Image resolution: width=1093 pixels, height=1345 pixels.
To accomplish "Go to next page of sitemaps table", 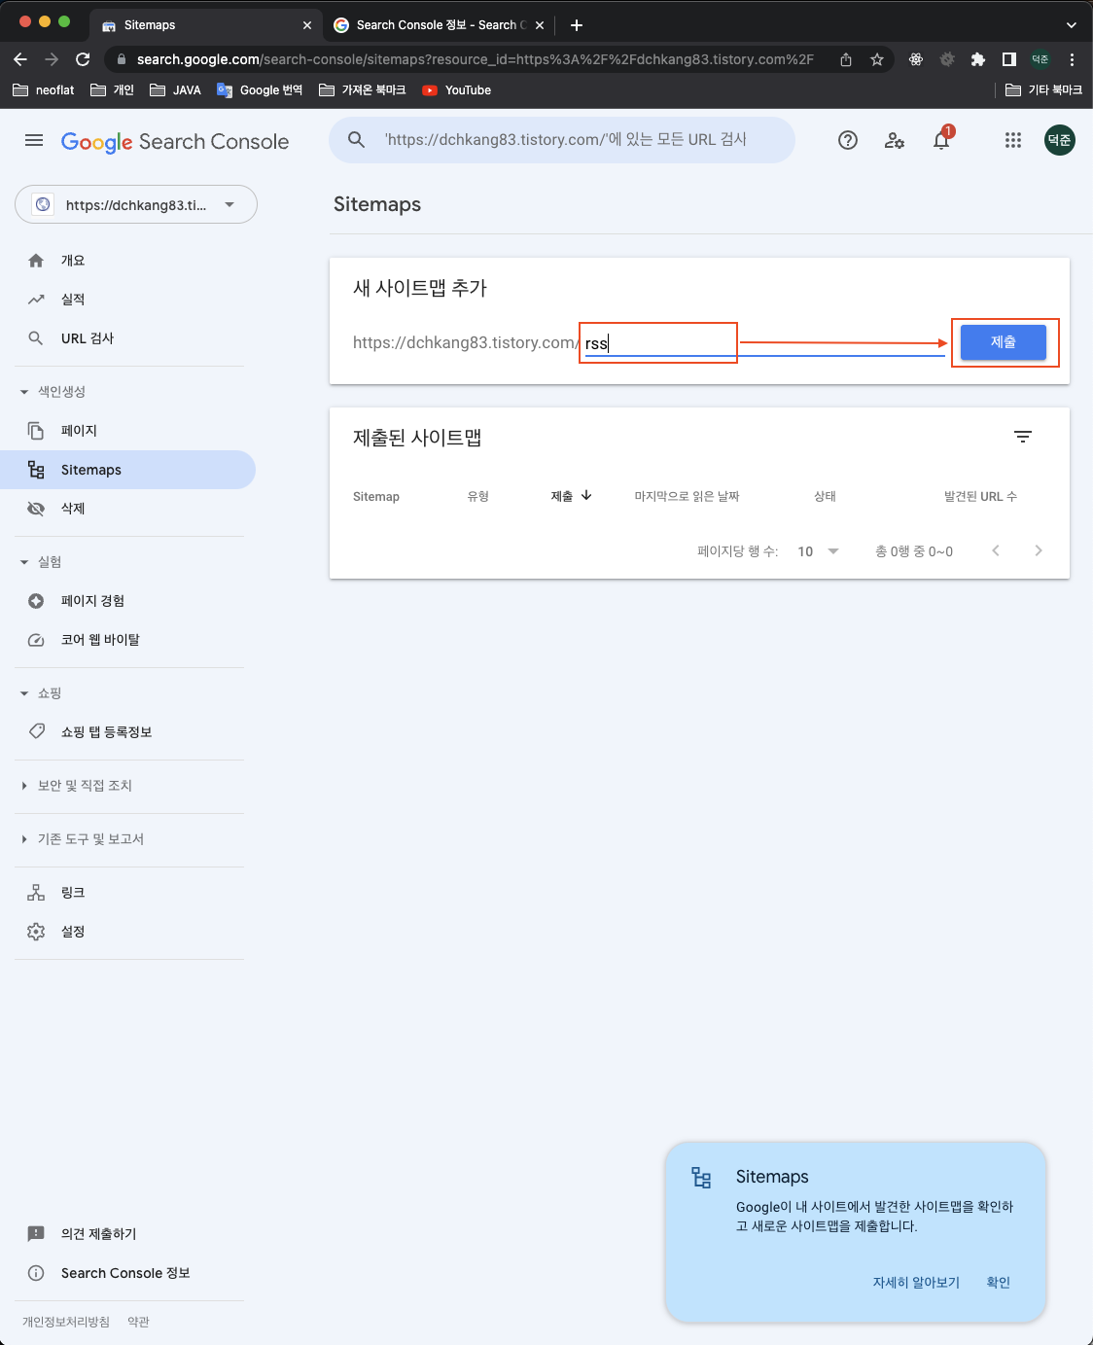I will coord(1039,550).
